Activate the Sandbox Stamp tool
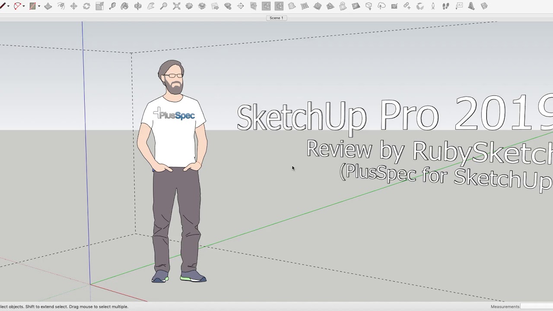Screen dimensions: 553x311 pos(330,6)
